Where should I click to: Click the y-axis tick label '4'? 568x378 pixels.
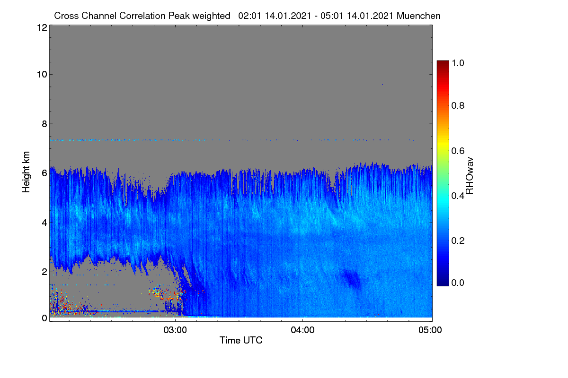[44, 223]
